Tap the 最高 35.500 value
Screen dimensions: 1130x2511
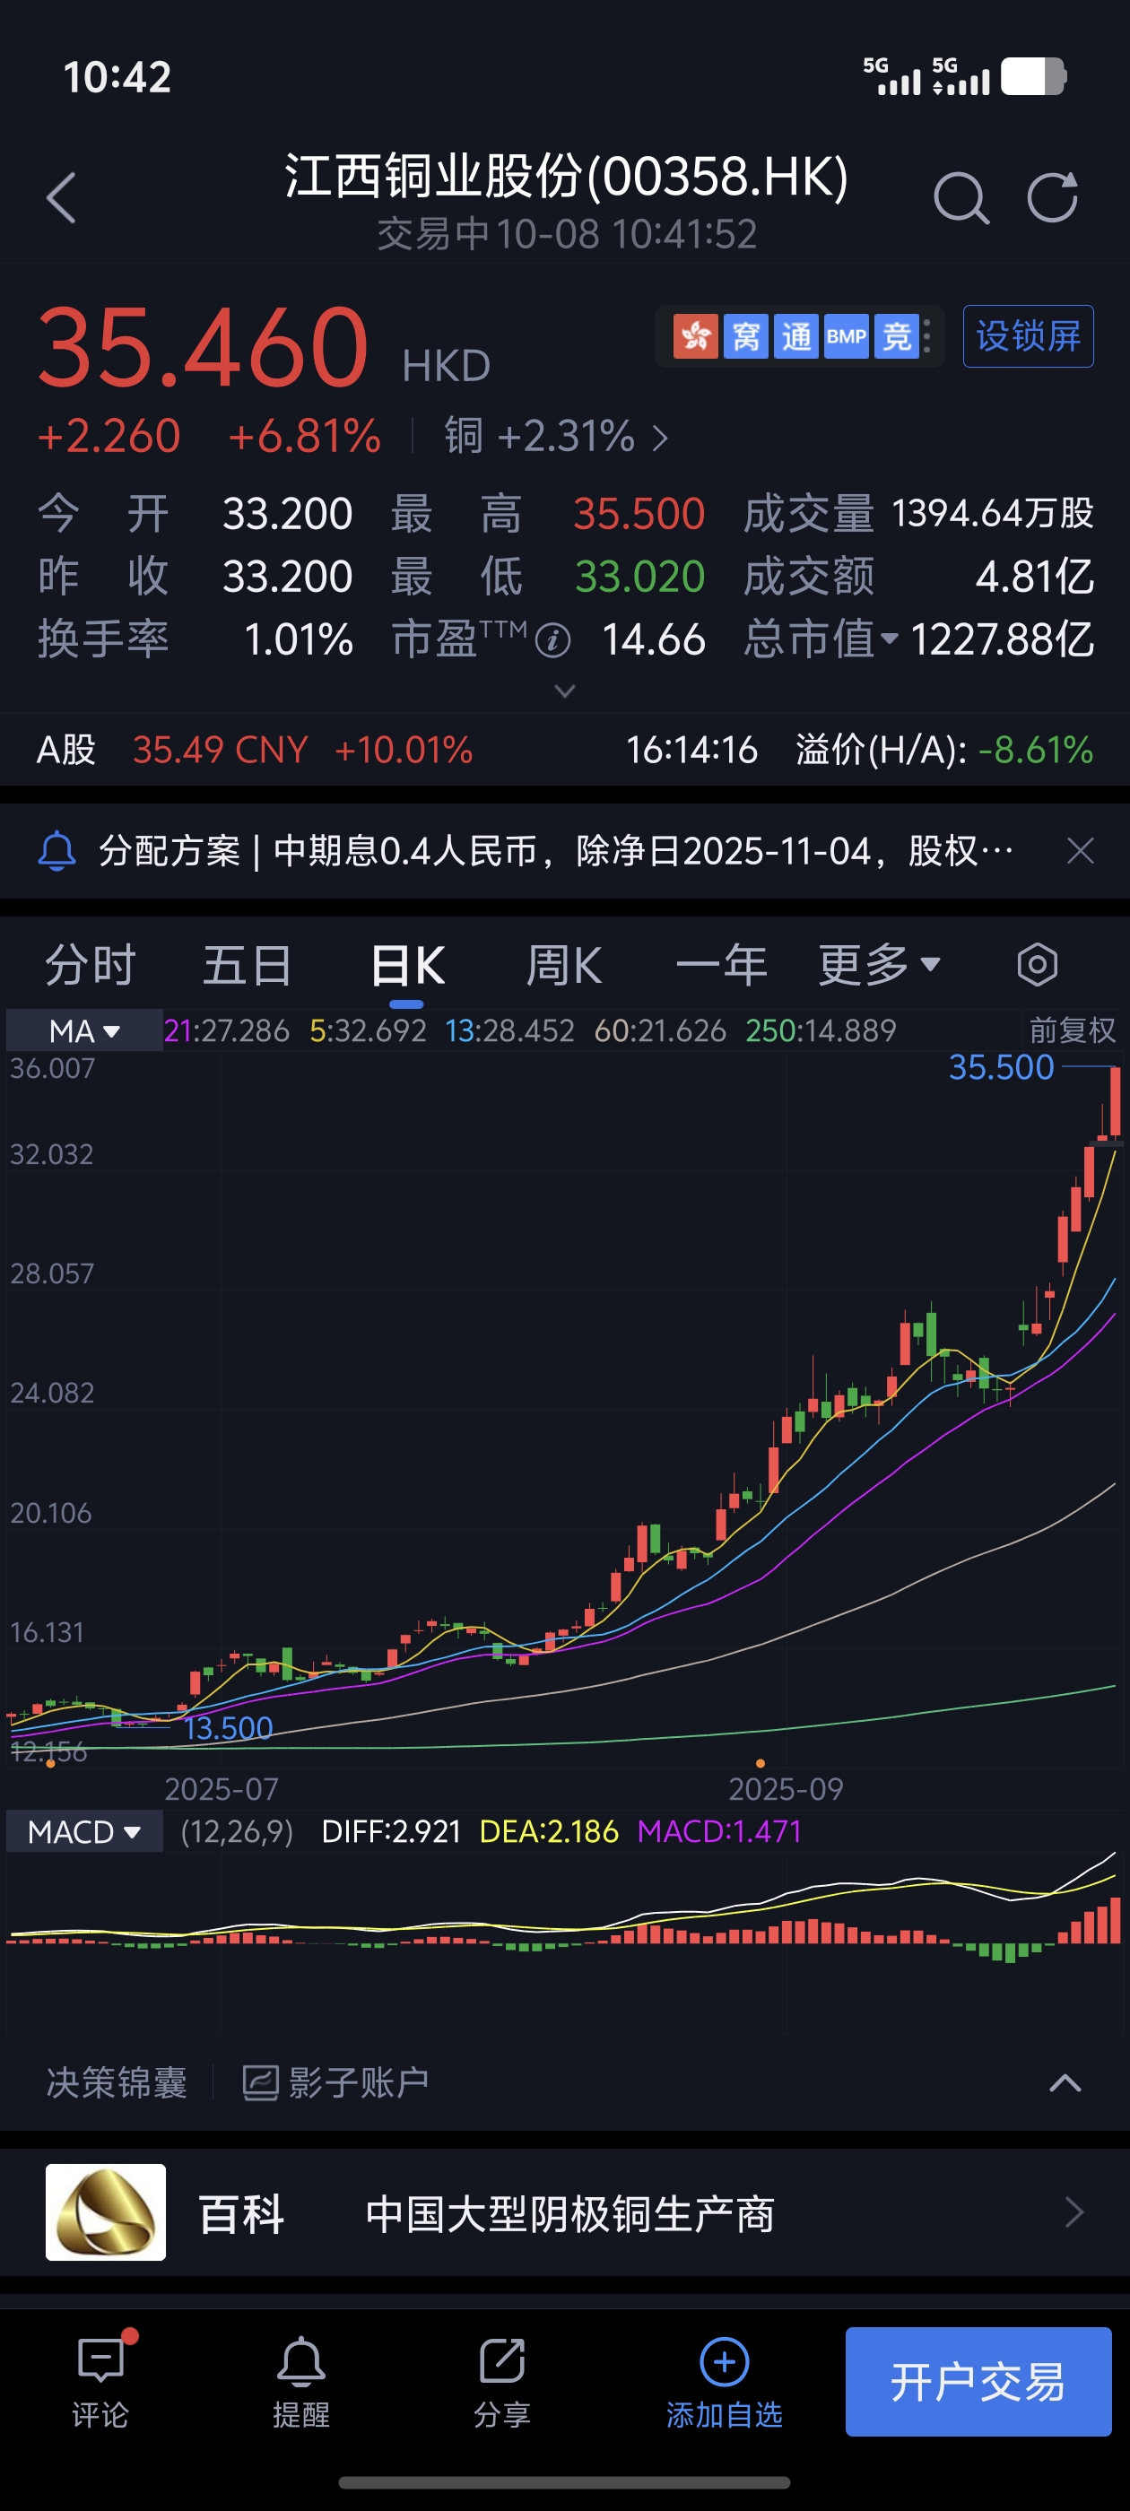(x=639, y=514)
